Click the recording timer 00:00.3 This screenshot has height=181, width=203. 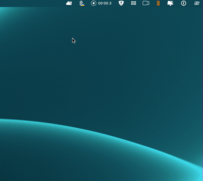(x=105, y=3)
